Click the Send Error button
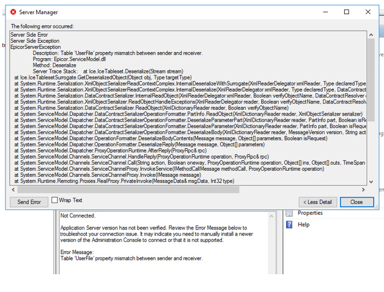This screenshot has width=384, height=292. click(x=29, y=202)
